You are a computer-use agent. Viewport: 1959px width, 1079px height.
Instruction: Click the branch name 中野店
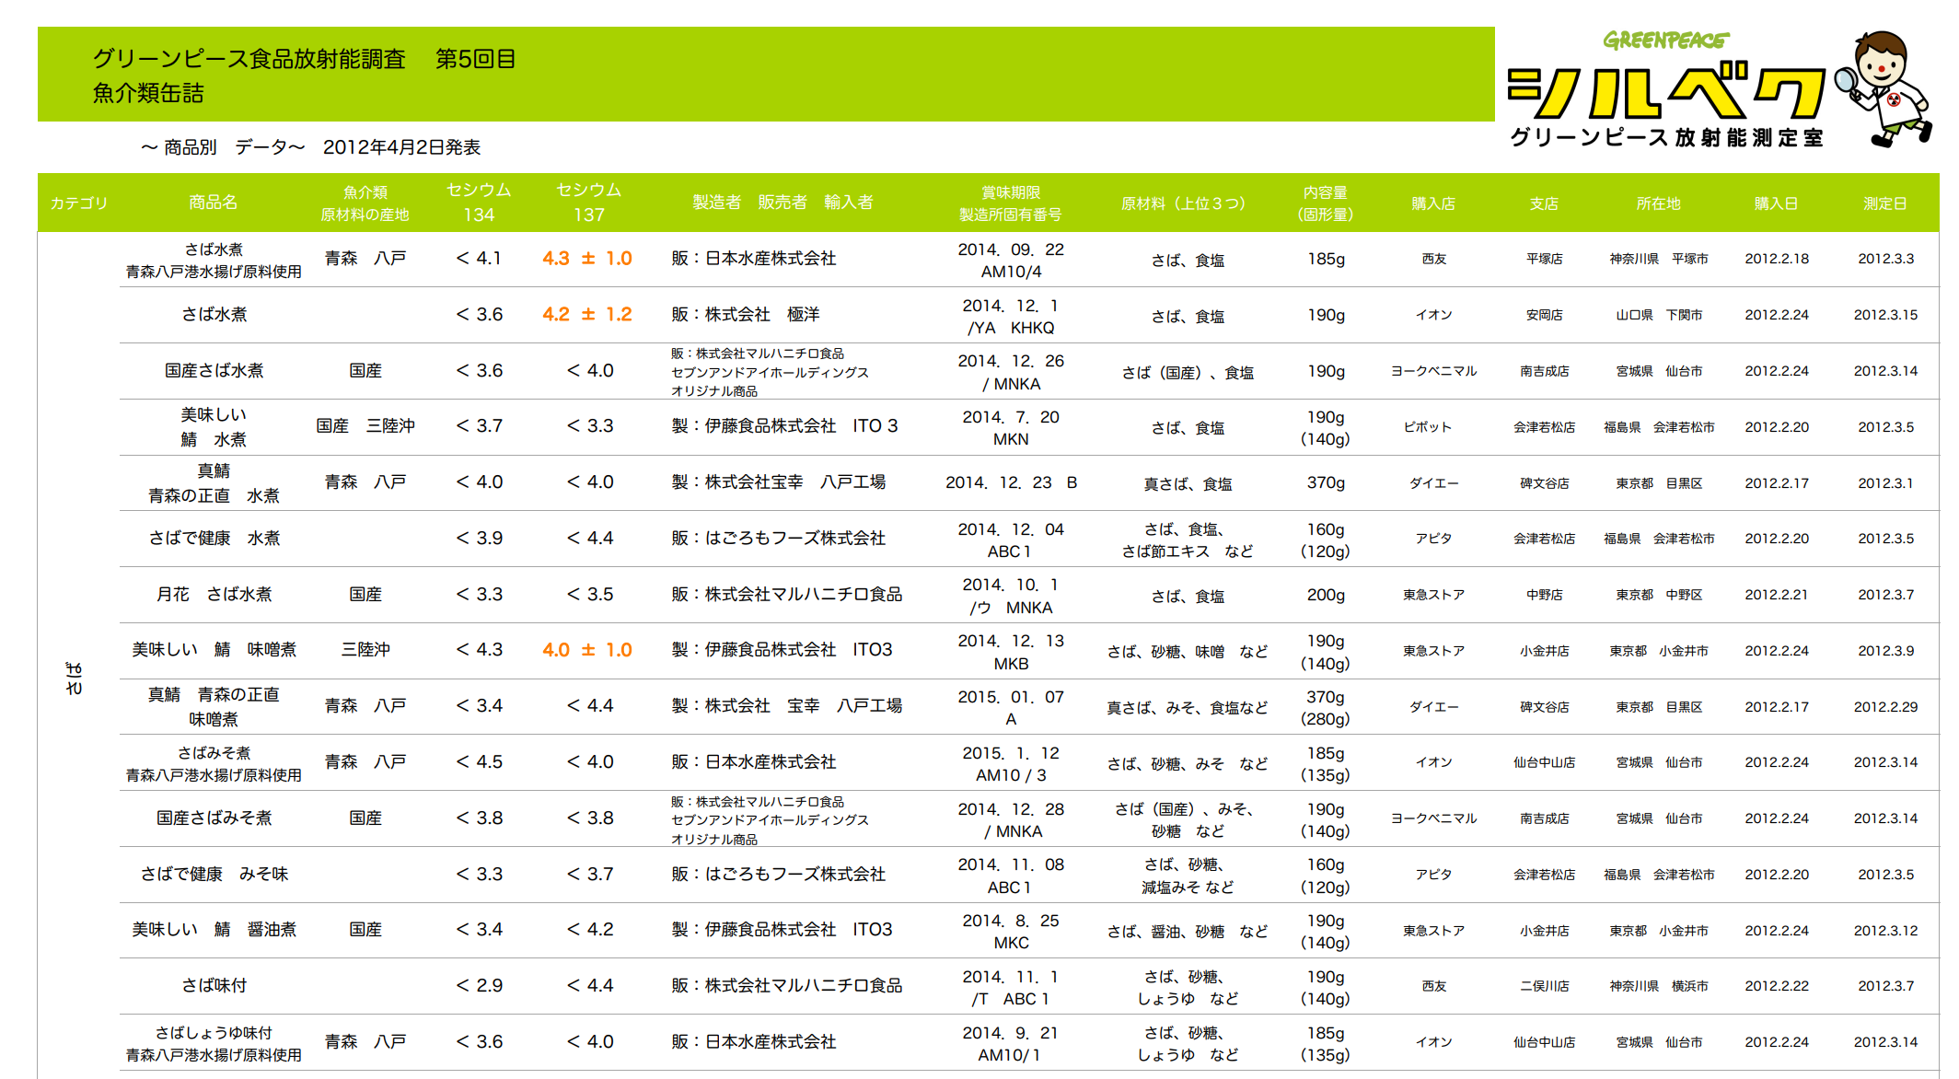click(1545, 595)
